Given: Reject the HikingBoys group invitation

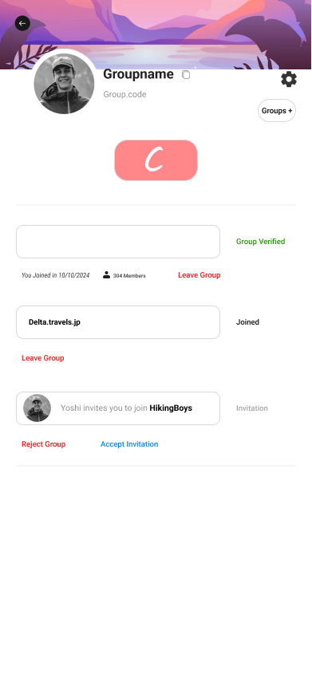Looking at the screenshot, I should point(43,444).
